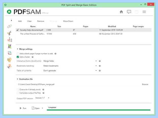Enable Add a blank page if odd
The width and height of the screenshot is (158, 118).
[18, 54]
